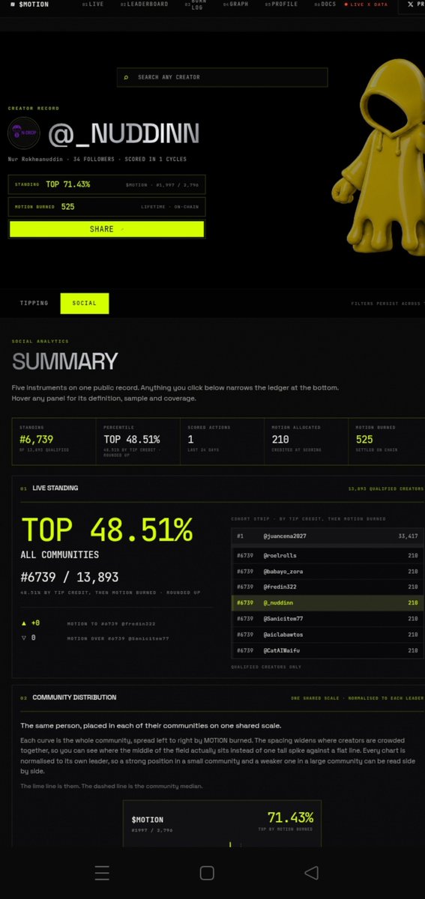Open the 01 LIVE nav tab
Screen dimensions: 425x899
93,4
